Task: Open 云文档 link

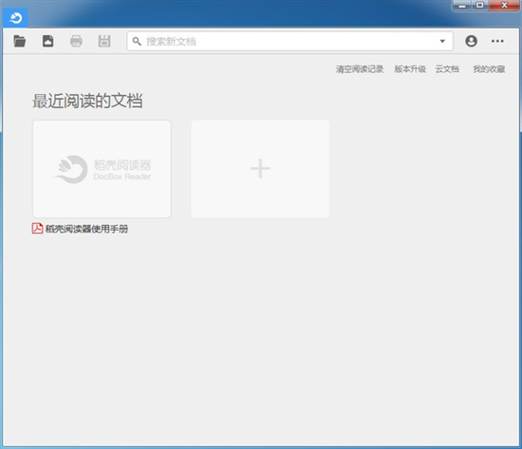Action: pos(447,69)
